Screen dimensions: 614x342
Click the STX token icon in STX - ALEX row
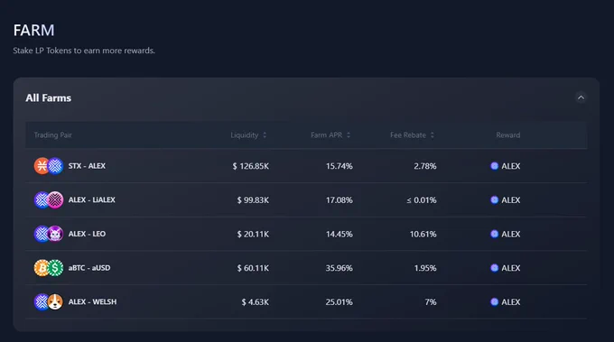(x=42, y=166)
